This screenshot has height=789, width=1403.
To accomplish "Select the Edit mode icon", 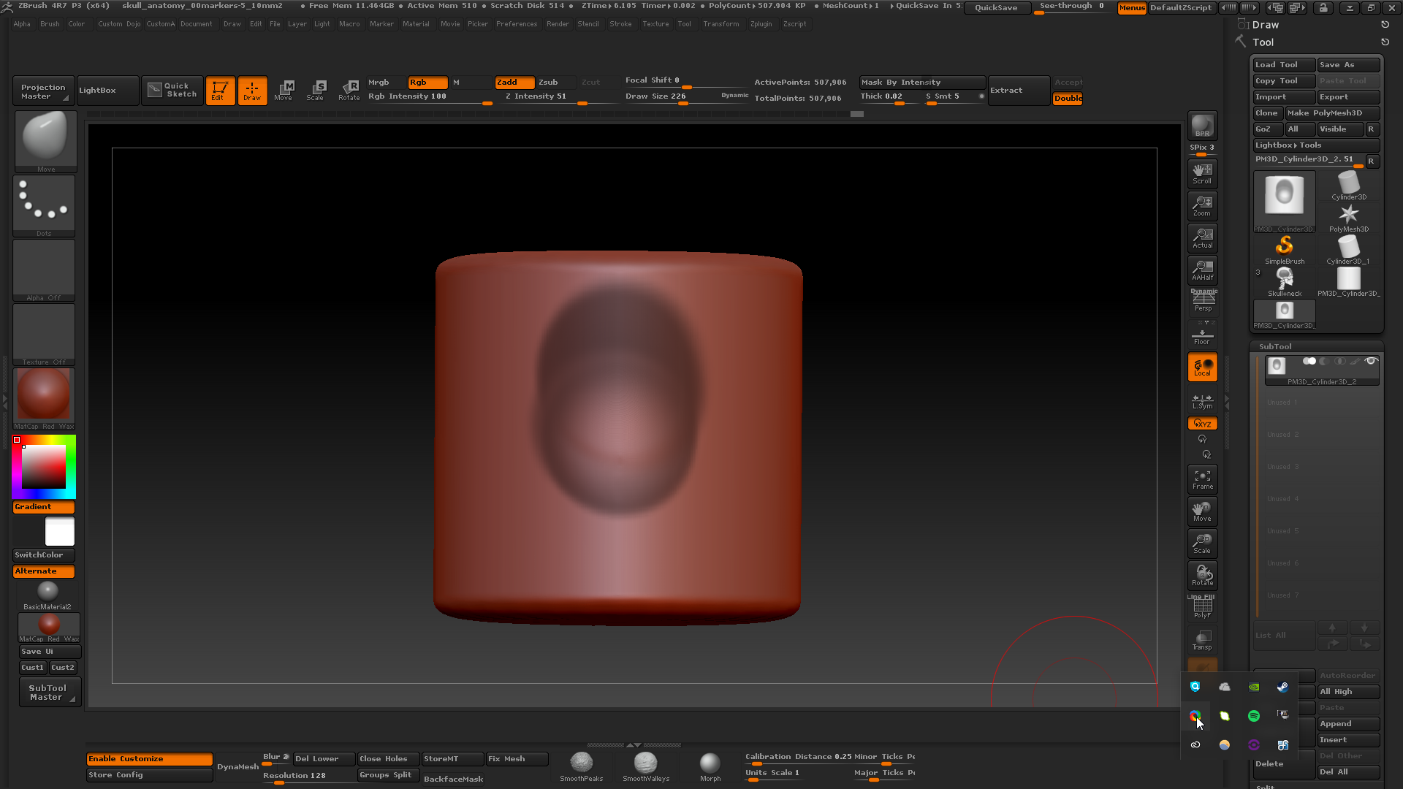I will (x=220, y=91).
